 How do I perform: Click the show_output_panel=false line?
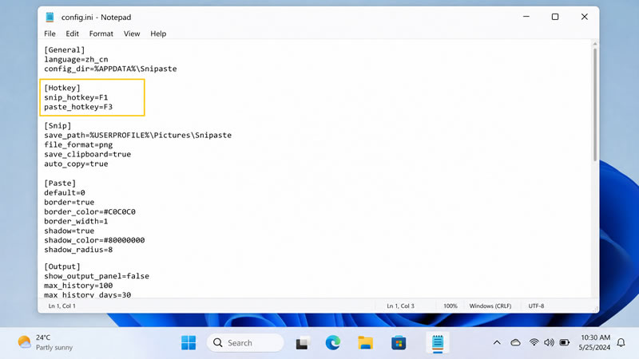tap(97, 276)
